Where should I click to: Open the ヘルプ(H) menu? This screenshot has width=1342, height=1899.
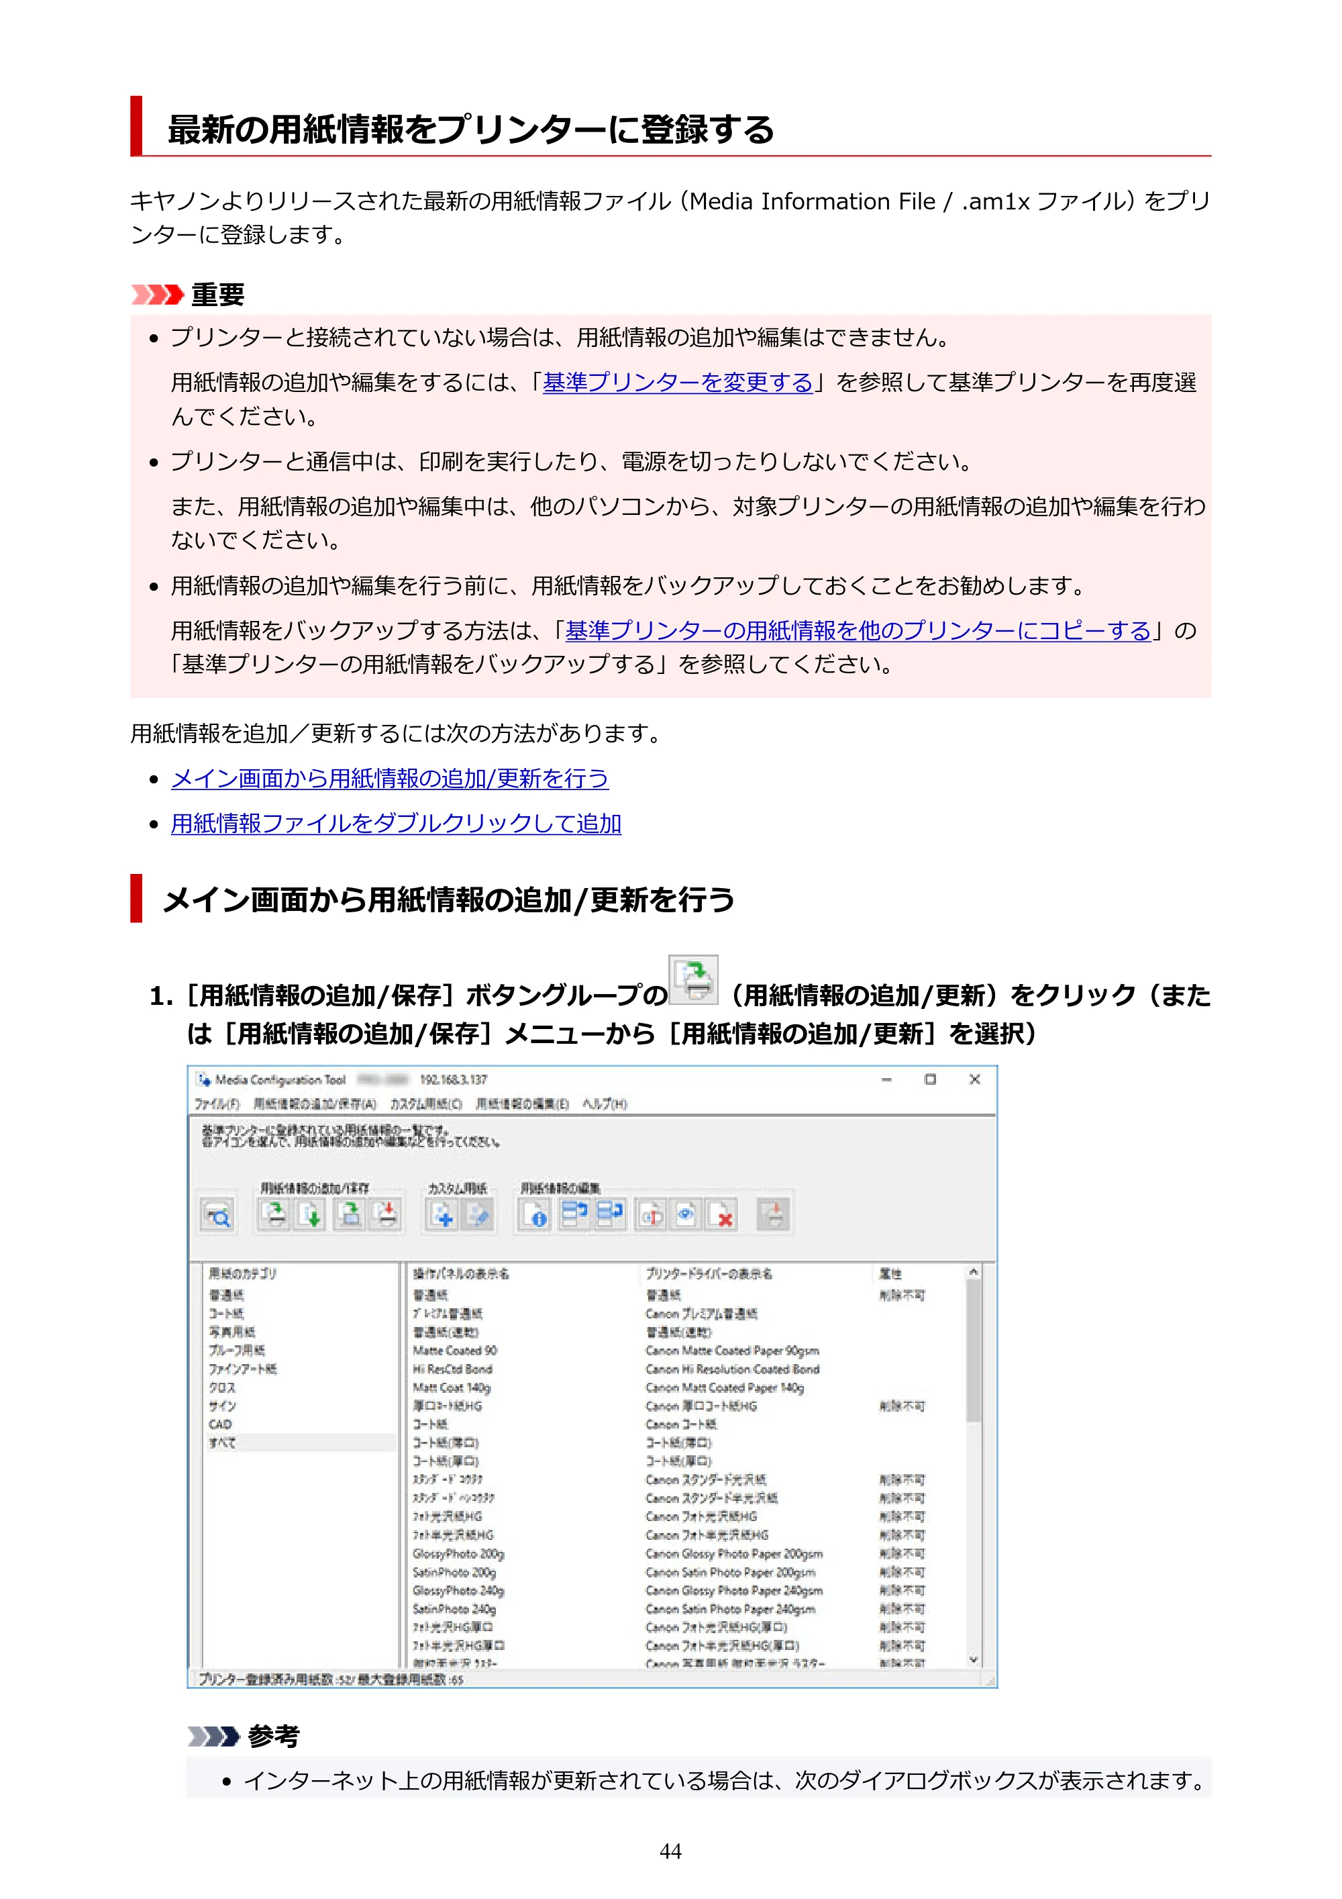(605, 1104)
